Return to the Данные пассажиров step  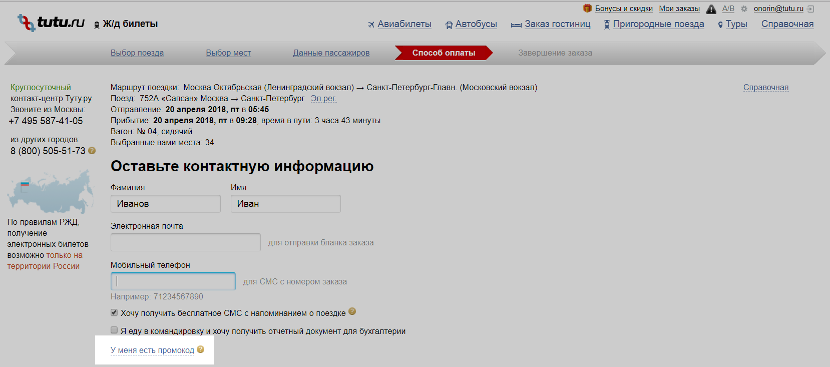pyautogui.click(x=331, y=53)
